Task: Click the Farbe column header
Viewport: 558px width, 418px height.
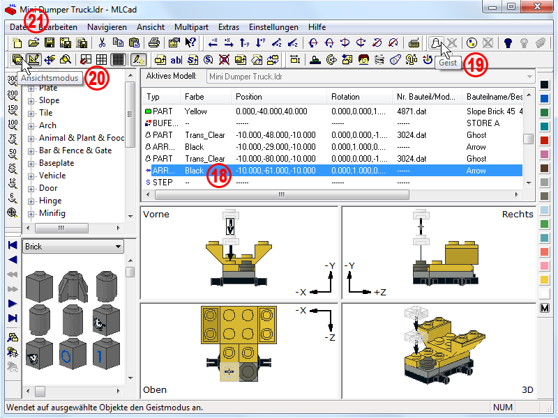Action: pyautogui.click(x=205, y=97)
